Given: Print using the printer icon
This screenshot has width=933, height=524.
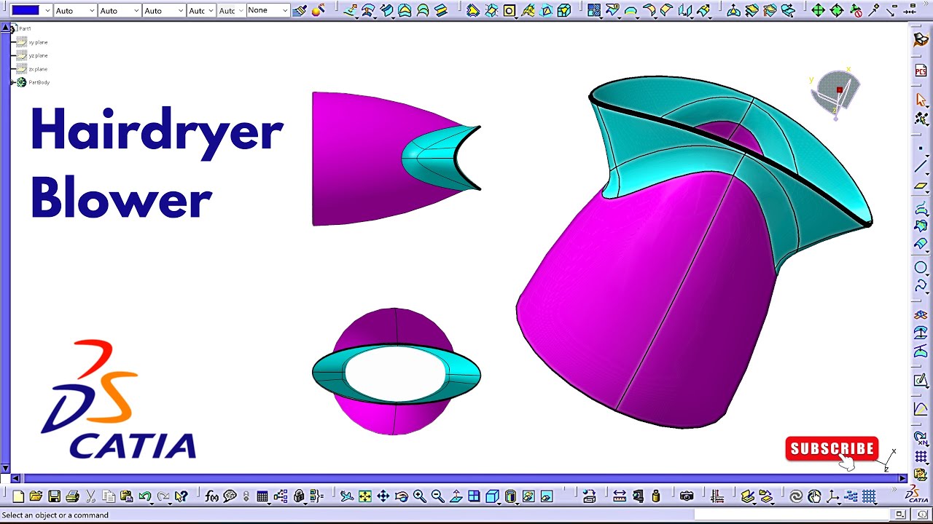Looking at the screenshot, I should pyautogui.click(x=72, y=496).
